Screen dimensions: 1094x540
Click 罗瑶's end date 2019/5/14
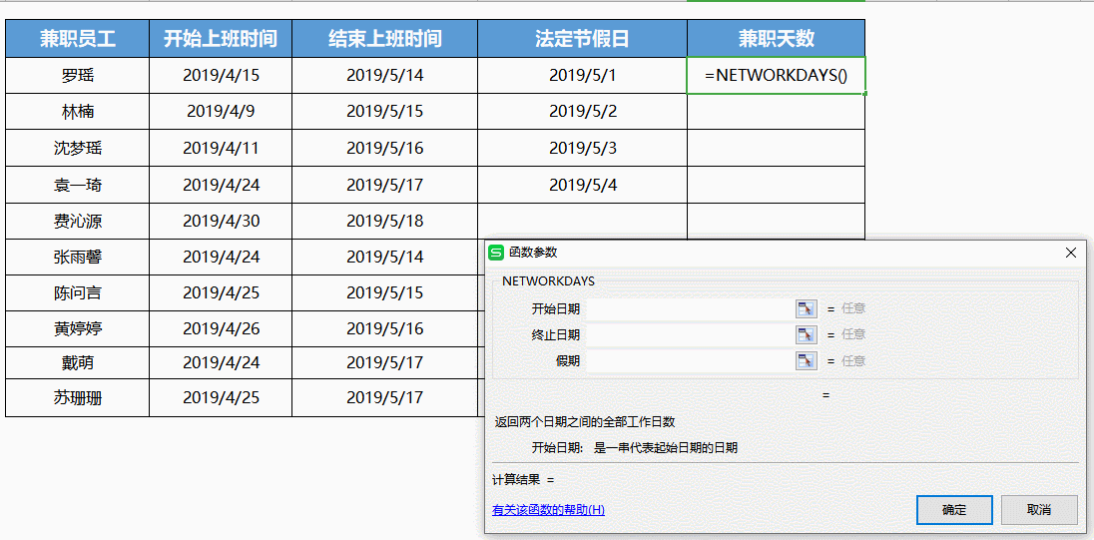click(x=385, y=75)
